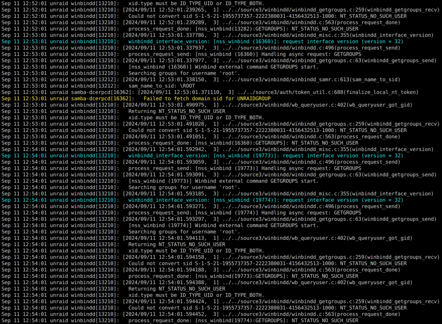Click winbindd_misc.c:355 line stamped 12:54:01.592942

[217, 149]
